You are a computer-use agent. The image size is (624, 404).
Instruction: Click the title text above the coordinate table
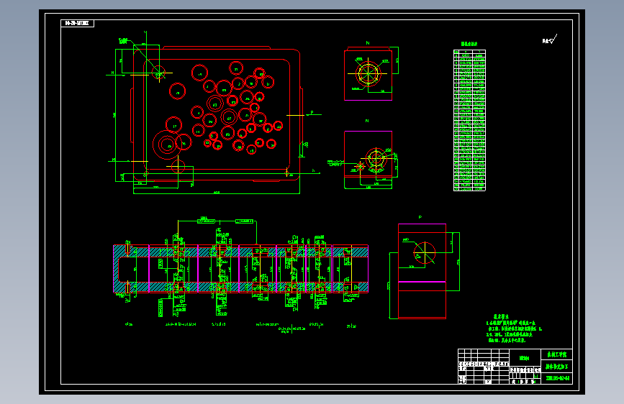point(469,44)
